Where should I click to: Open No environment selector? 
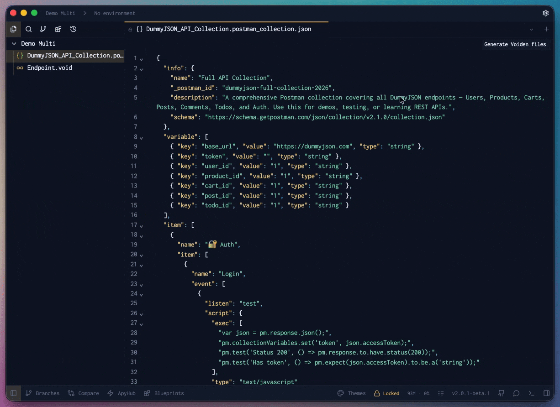(x=115, y=13)
